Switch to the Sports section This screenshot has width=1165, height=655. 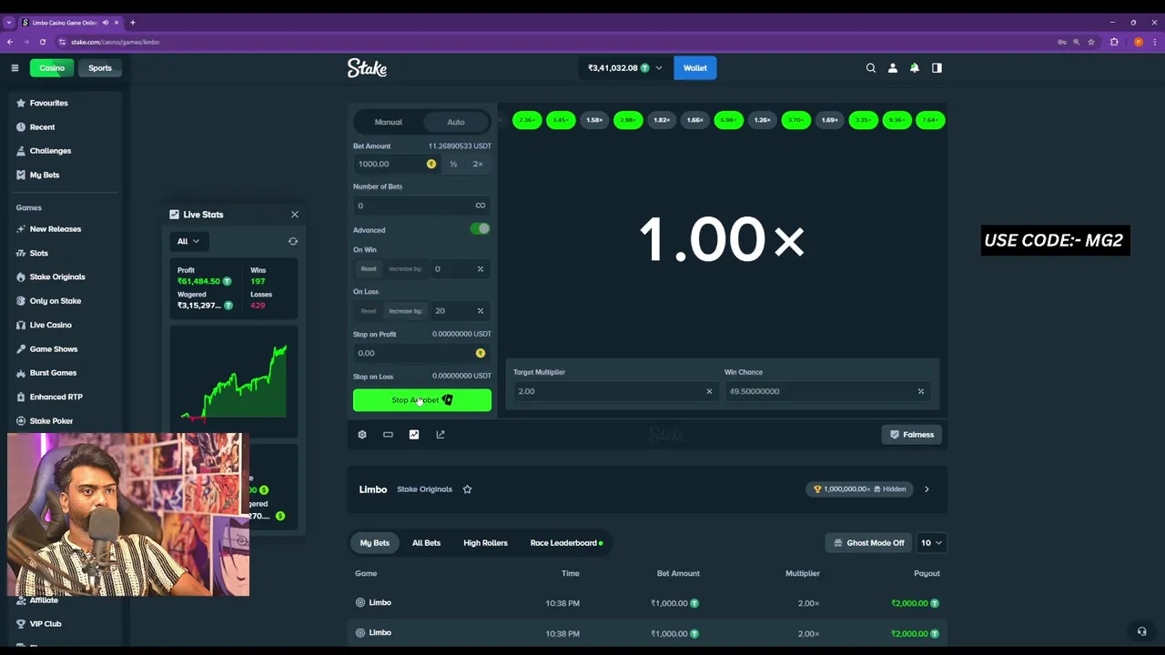point(100,68)
